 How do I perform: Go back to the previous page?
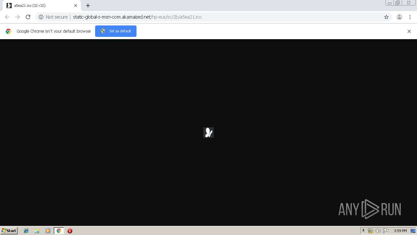click(x=7, y=17)
